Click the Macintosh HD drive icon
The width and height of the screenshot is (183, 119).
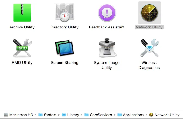coord(6,115)
